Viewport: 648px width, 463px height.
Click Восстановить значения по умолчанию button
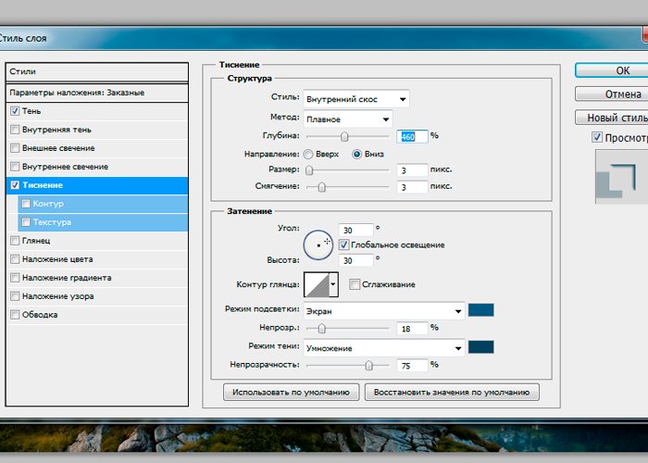(x=452, y=393)
